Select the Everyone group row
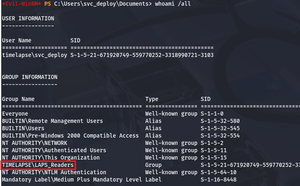 click(15, 114)
